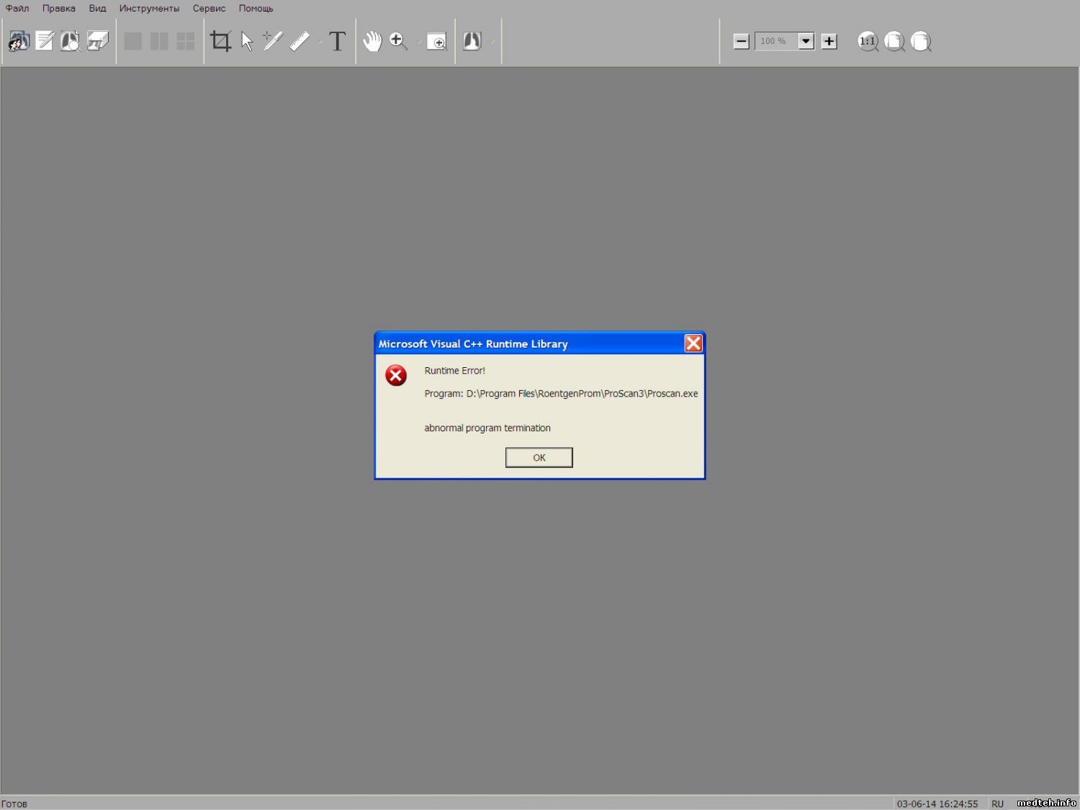Viewport: 1080px width, 810px height.
Task: Click the patient database icon in toolbar
Action: click(x=19, y=41)
